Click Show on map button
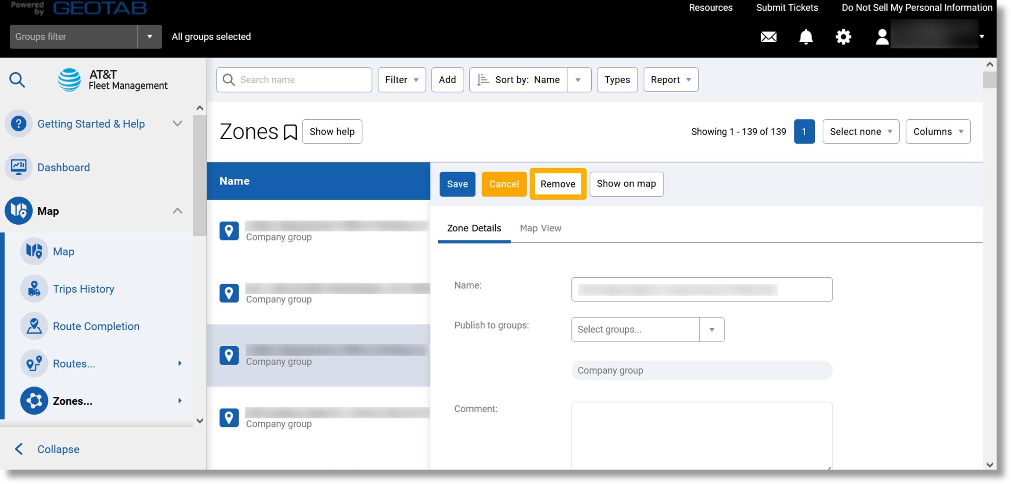The image size is (1011, 484). click(626, 184)
